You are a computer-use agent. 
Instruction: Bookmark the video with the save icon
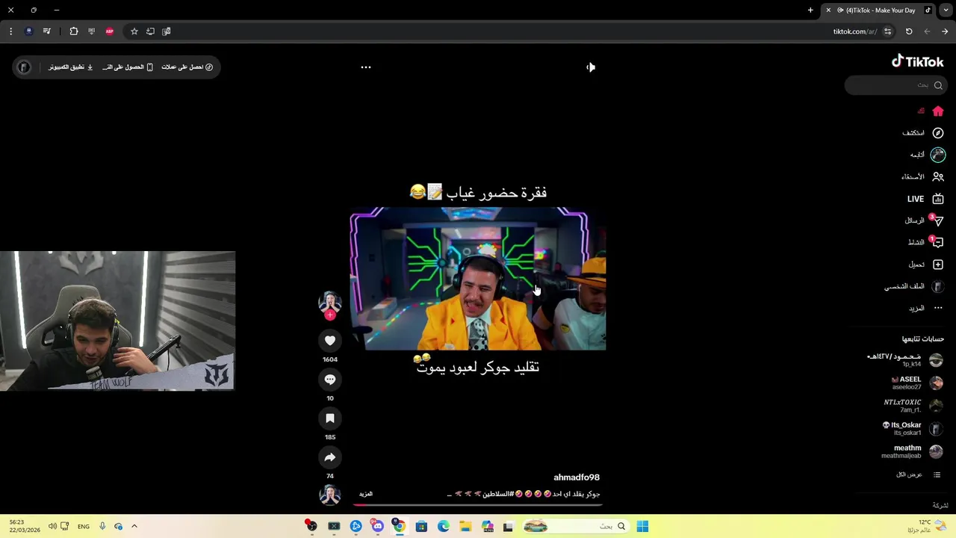pos(330,418)
